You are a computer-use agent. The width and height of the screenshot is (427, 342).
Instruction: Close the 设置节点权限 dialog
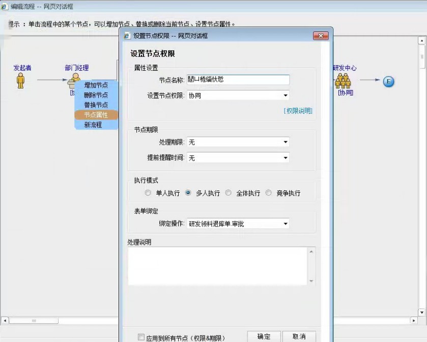(x=320, y=36)
